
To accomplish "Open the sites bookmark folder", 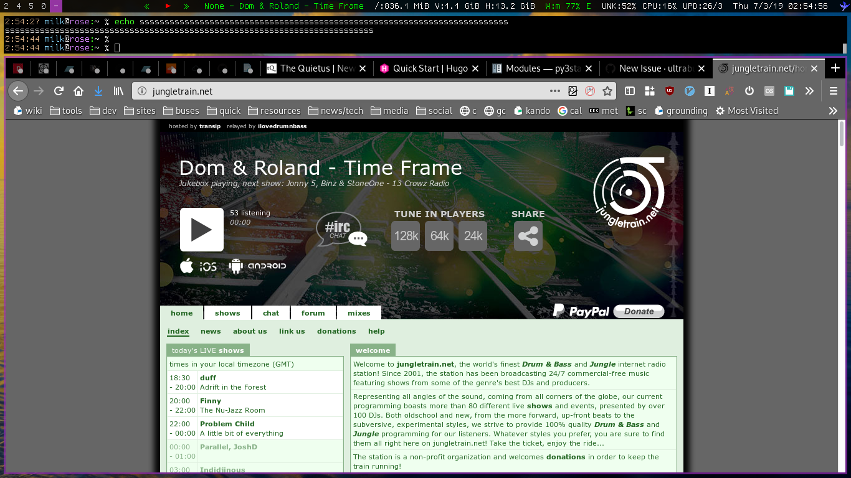I will point(140,111).
